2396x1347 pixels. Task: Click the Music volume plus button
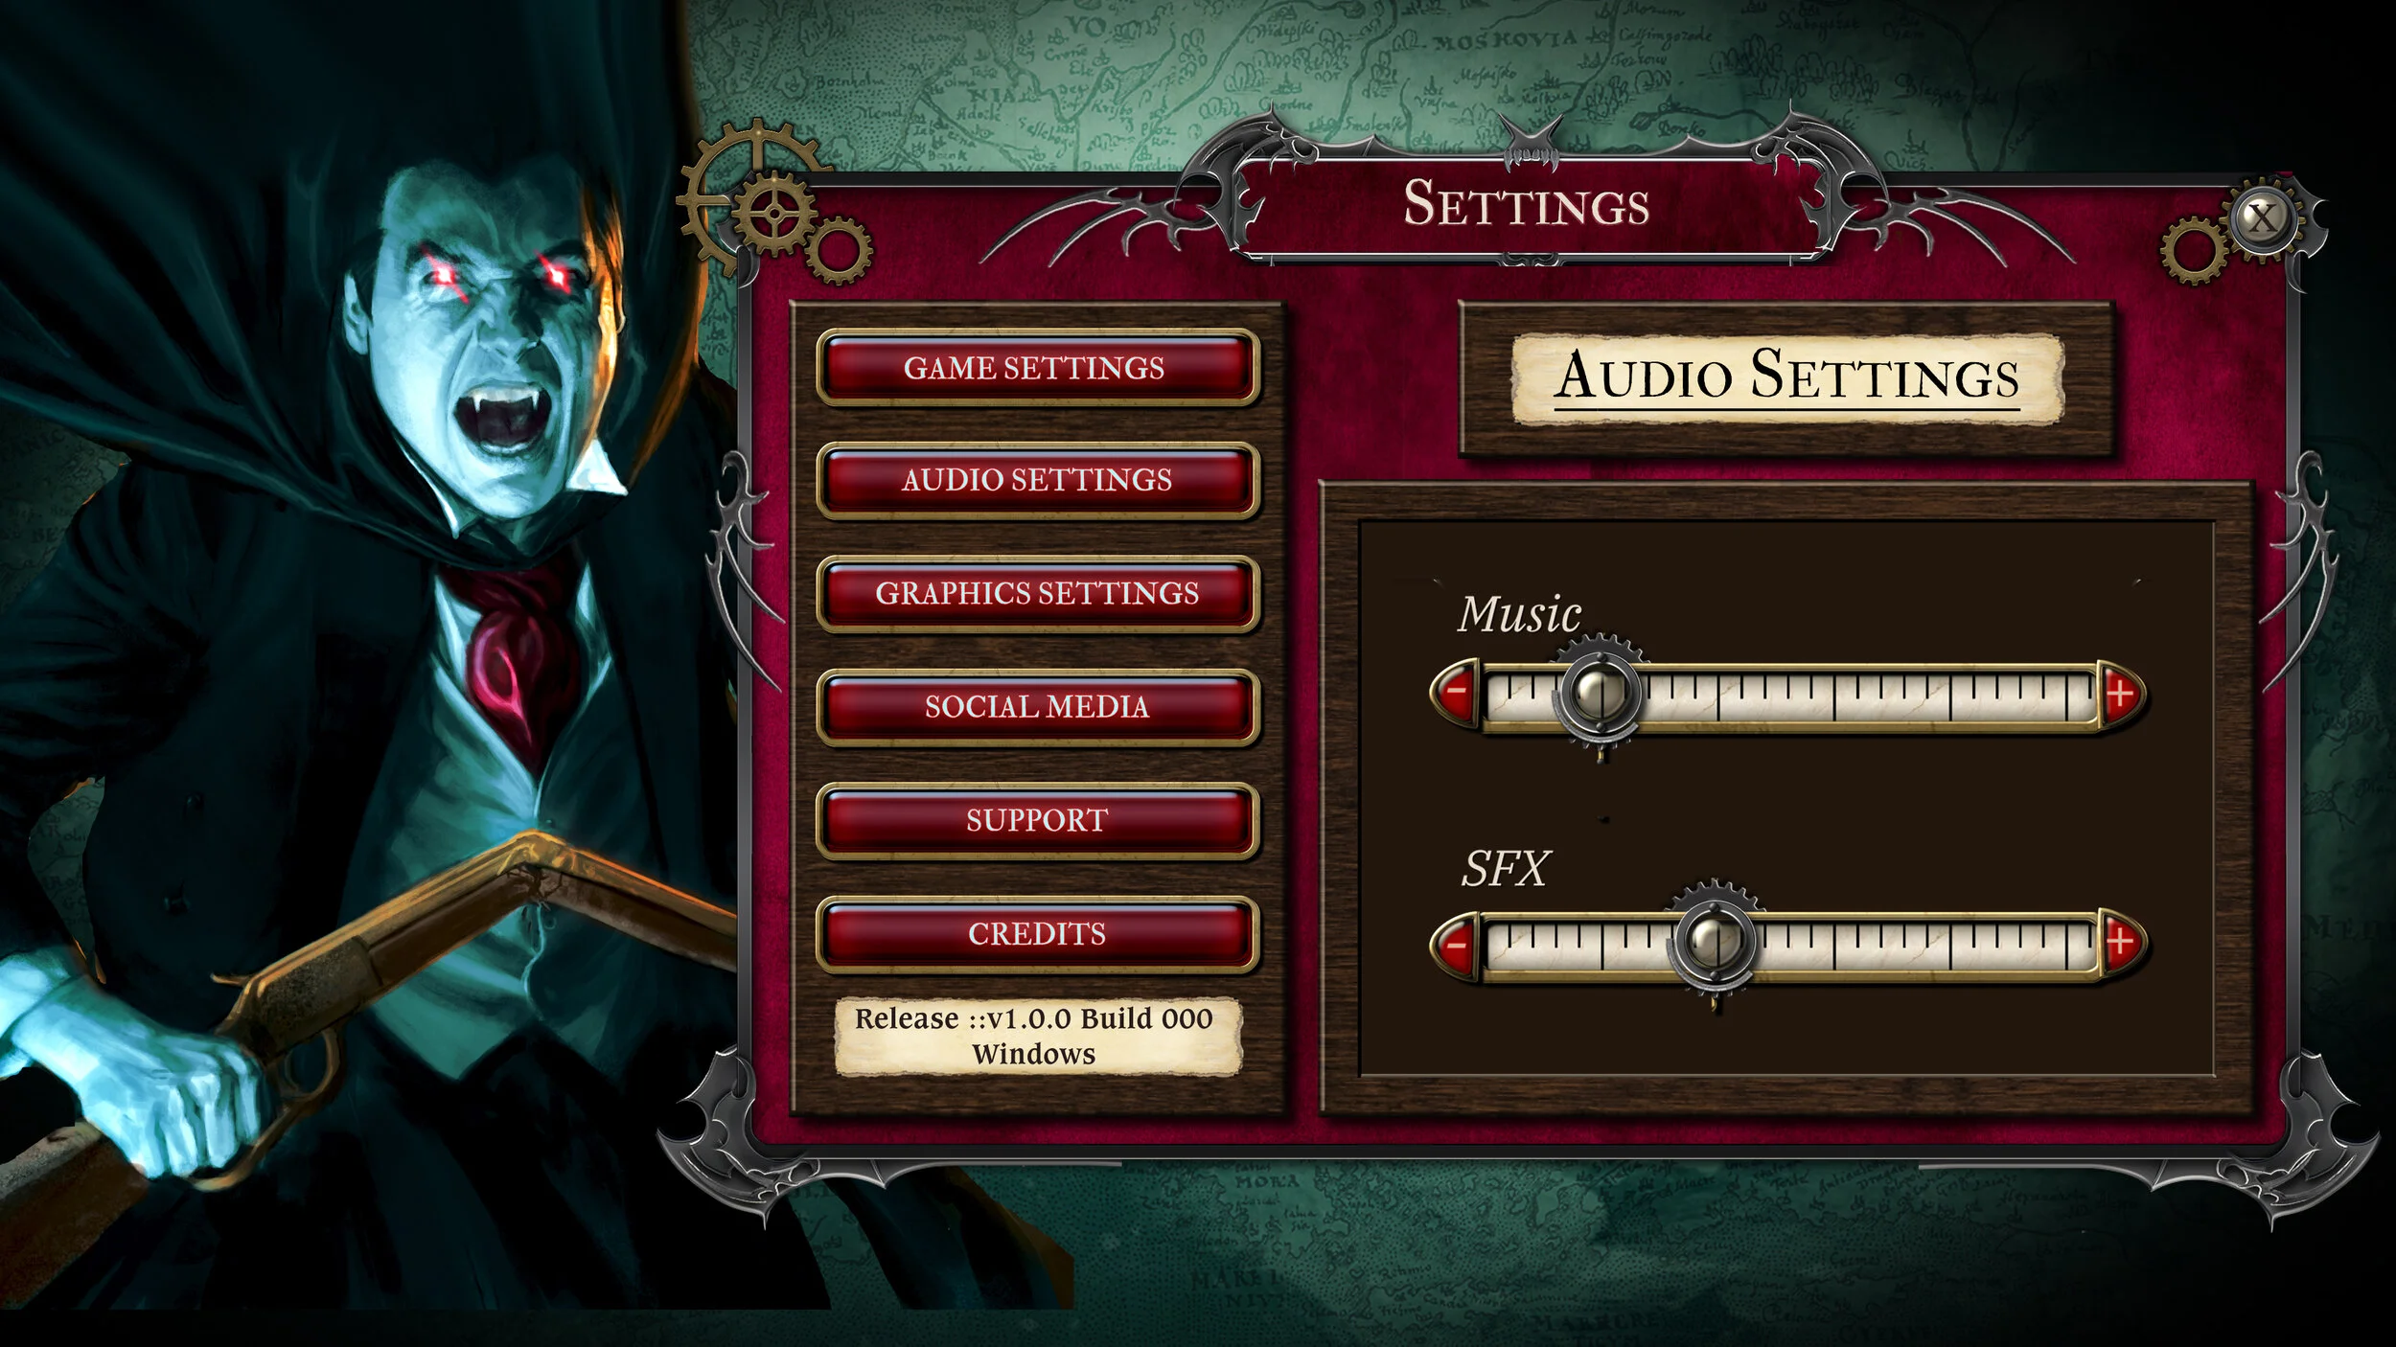2120,693
